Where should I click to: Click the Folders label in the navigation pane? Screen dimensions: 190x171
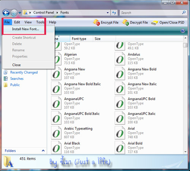click(10, 151)
